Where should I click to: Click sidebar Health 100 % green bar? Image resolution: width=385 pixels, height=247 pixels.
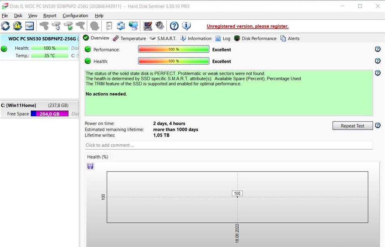(x=50, y=48)
